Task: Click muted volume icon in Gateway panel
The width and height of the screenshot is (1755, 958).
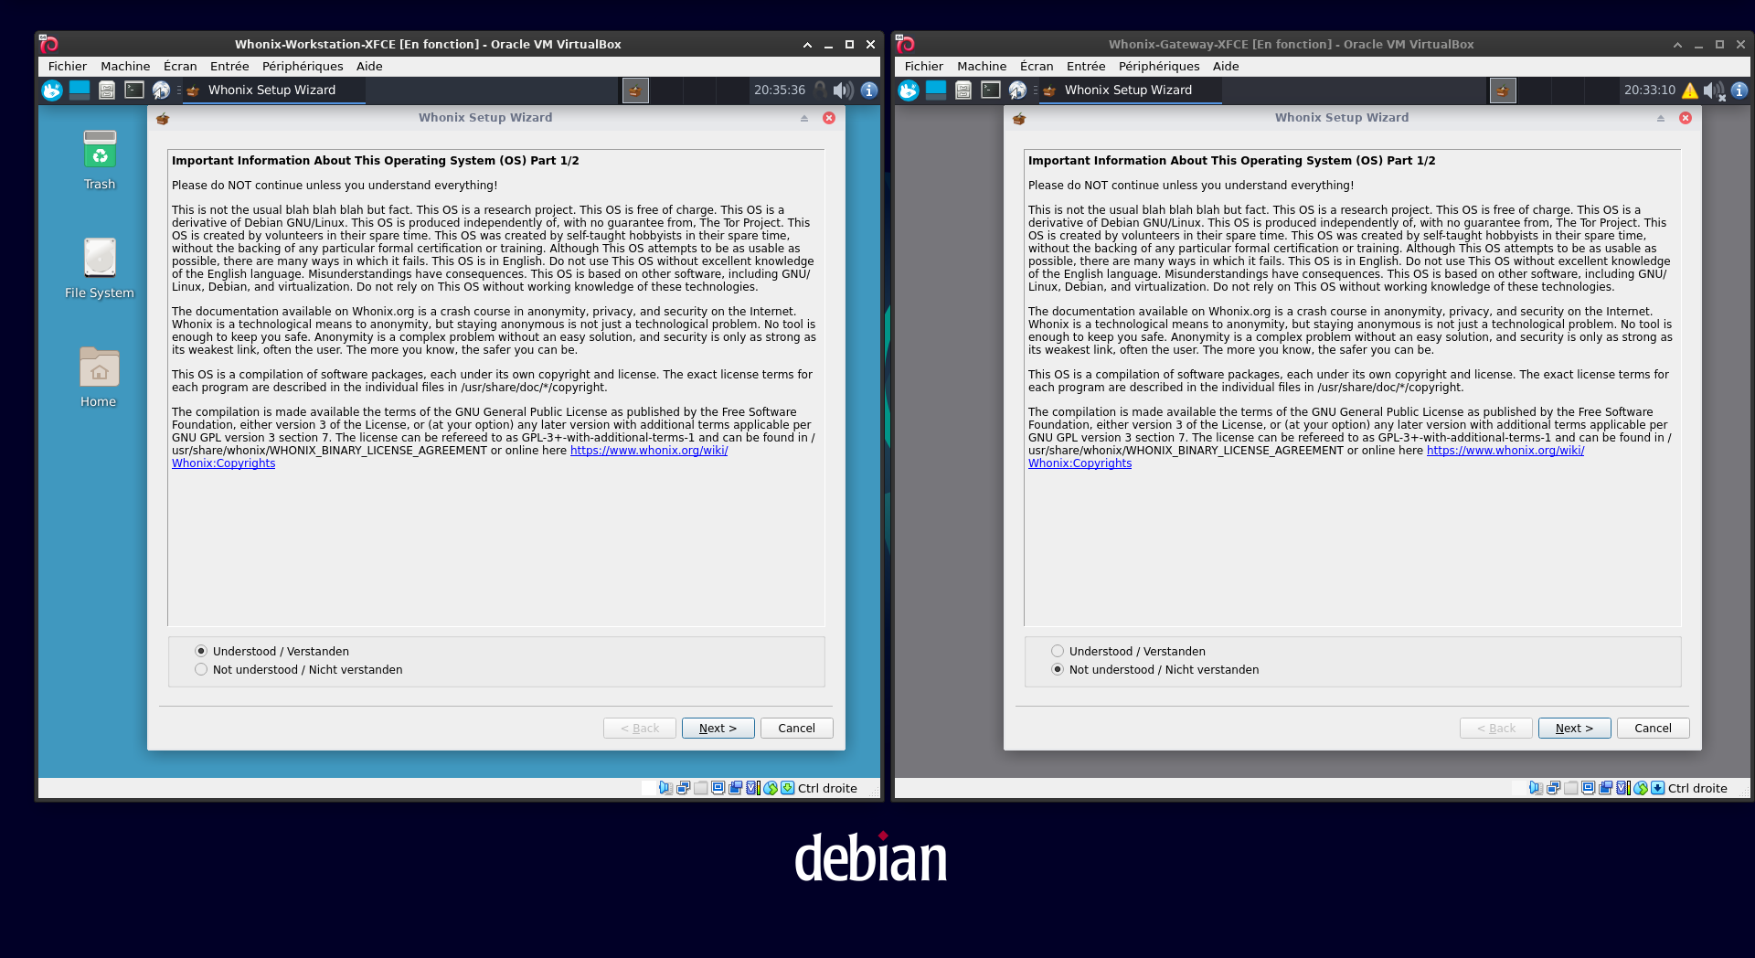Action: pyautogui.click(x=1714, y=90)
